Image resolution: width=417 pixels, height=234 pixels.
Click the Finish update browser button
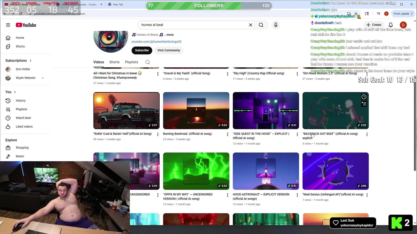pos(403,14)
